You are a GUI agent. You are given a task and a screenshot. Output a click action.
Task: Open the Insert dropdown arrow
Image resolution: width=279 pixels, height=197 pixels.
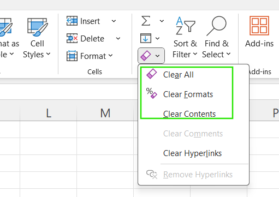(114, 21)
